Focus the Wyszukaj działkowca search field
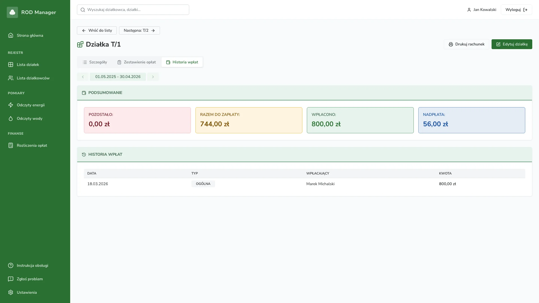The height and width of the screenshot is (303, 539). 133,10
